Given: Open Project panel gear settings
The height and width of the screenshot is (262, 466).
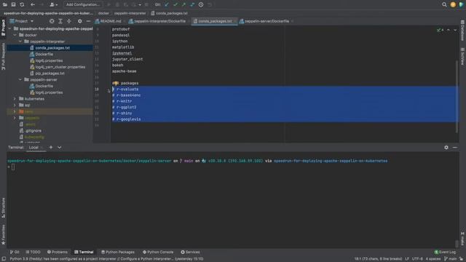Looking at the screenshot, I should coord(79,21).
